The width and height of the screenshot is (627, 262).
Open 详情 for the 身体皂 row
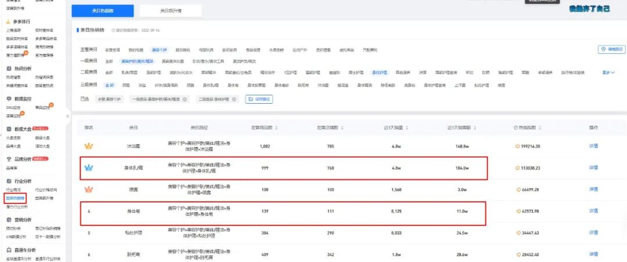tap(593, 211)
